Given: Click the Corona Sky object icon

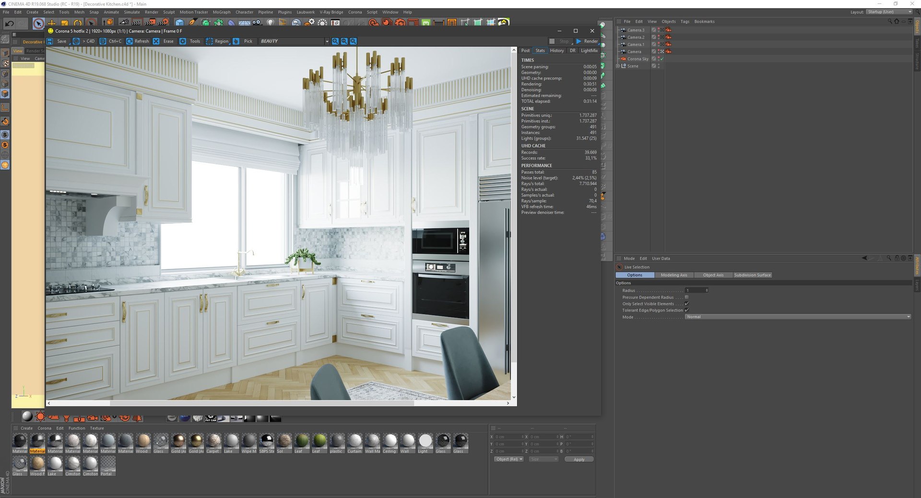Looking at the screenshot, I should pyautogui.click(x=623, y=58).
